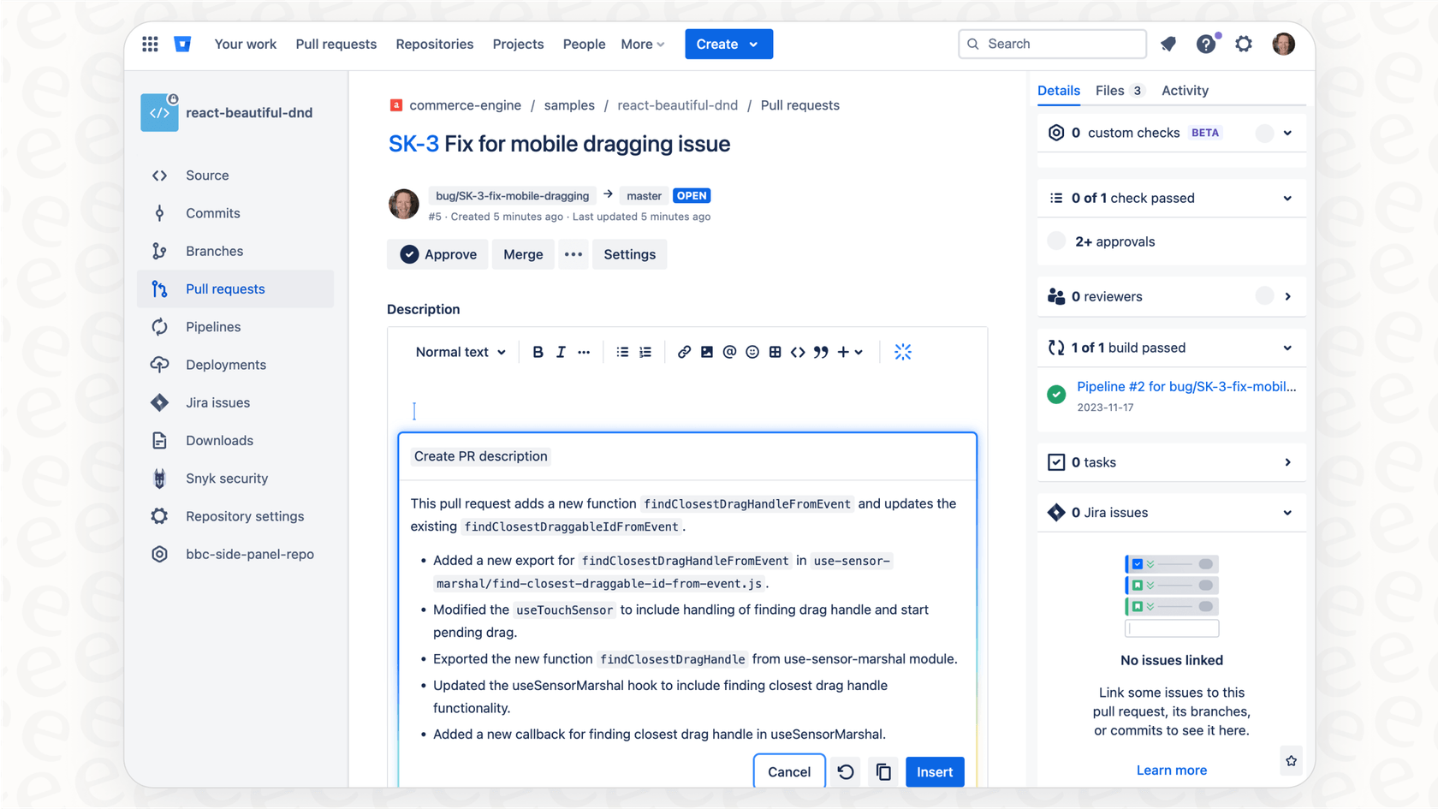This screenshot has width=1438, height=809.
Task: Insert a blockquote in the description
Action: coord(820,351)
